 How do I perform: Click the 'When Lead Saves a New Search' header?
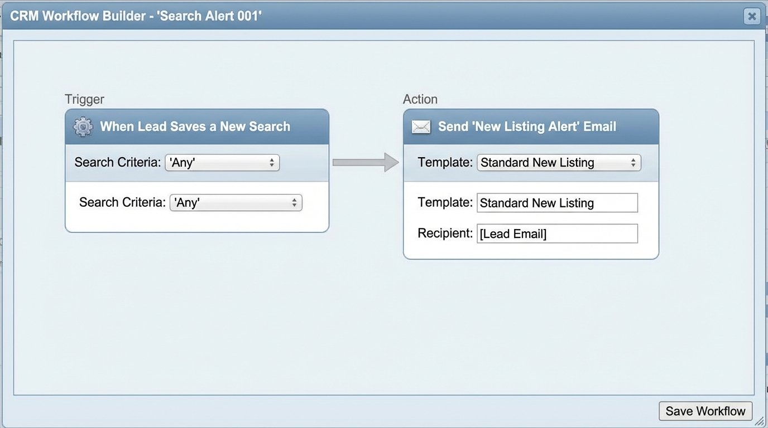pos(195,127)
